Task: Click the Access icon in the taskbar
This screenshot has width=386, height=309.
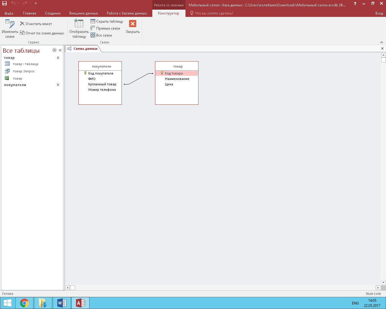Action: (80, 303)
